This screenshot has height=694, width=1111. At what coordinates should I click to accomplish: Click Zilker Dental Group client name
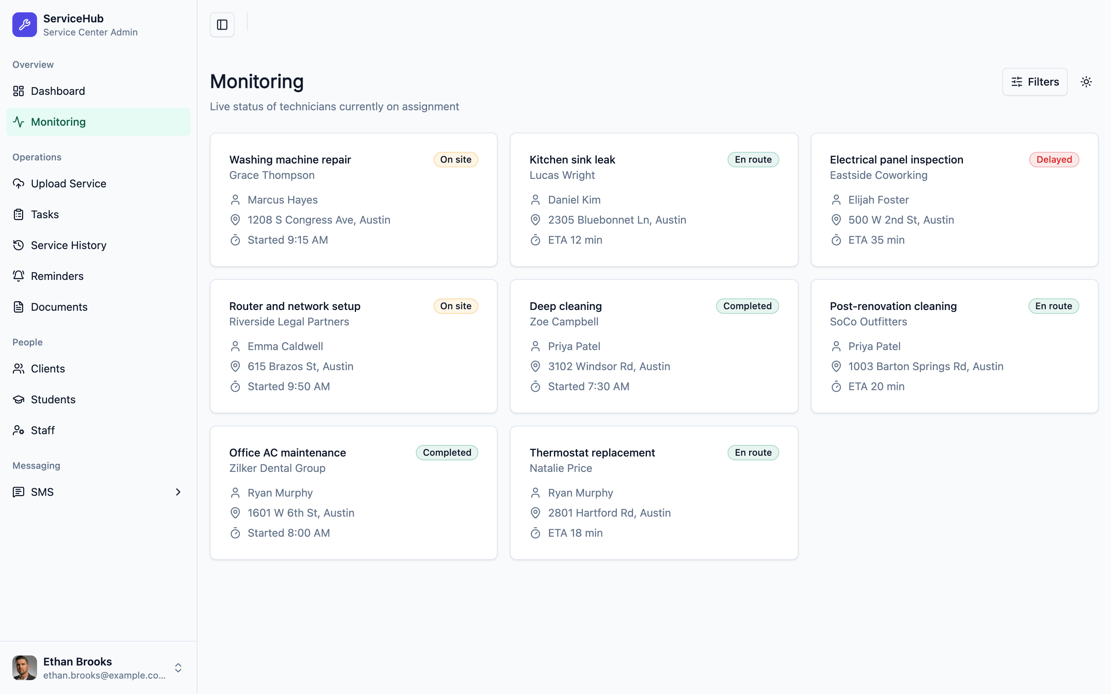277,468
